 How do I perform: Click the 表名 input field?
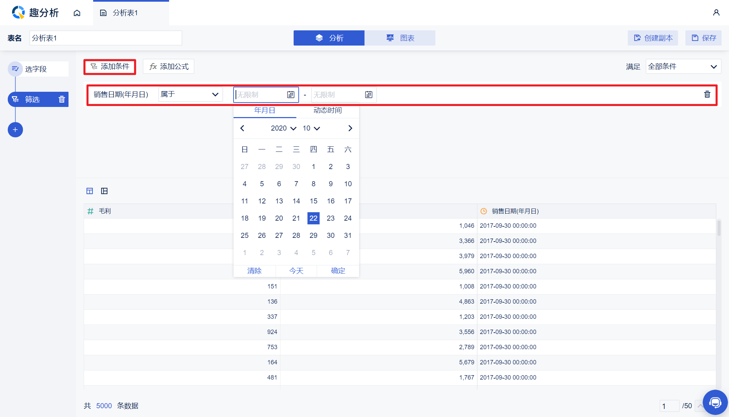coord(106,38)
